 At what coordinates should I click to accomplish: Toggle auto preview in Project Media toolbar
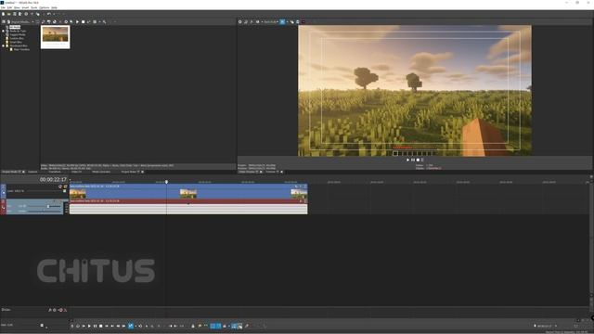click(x=89, y=22)
